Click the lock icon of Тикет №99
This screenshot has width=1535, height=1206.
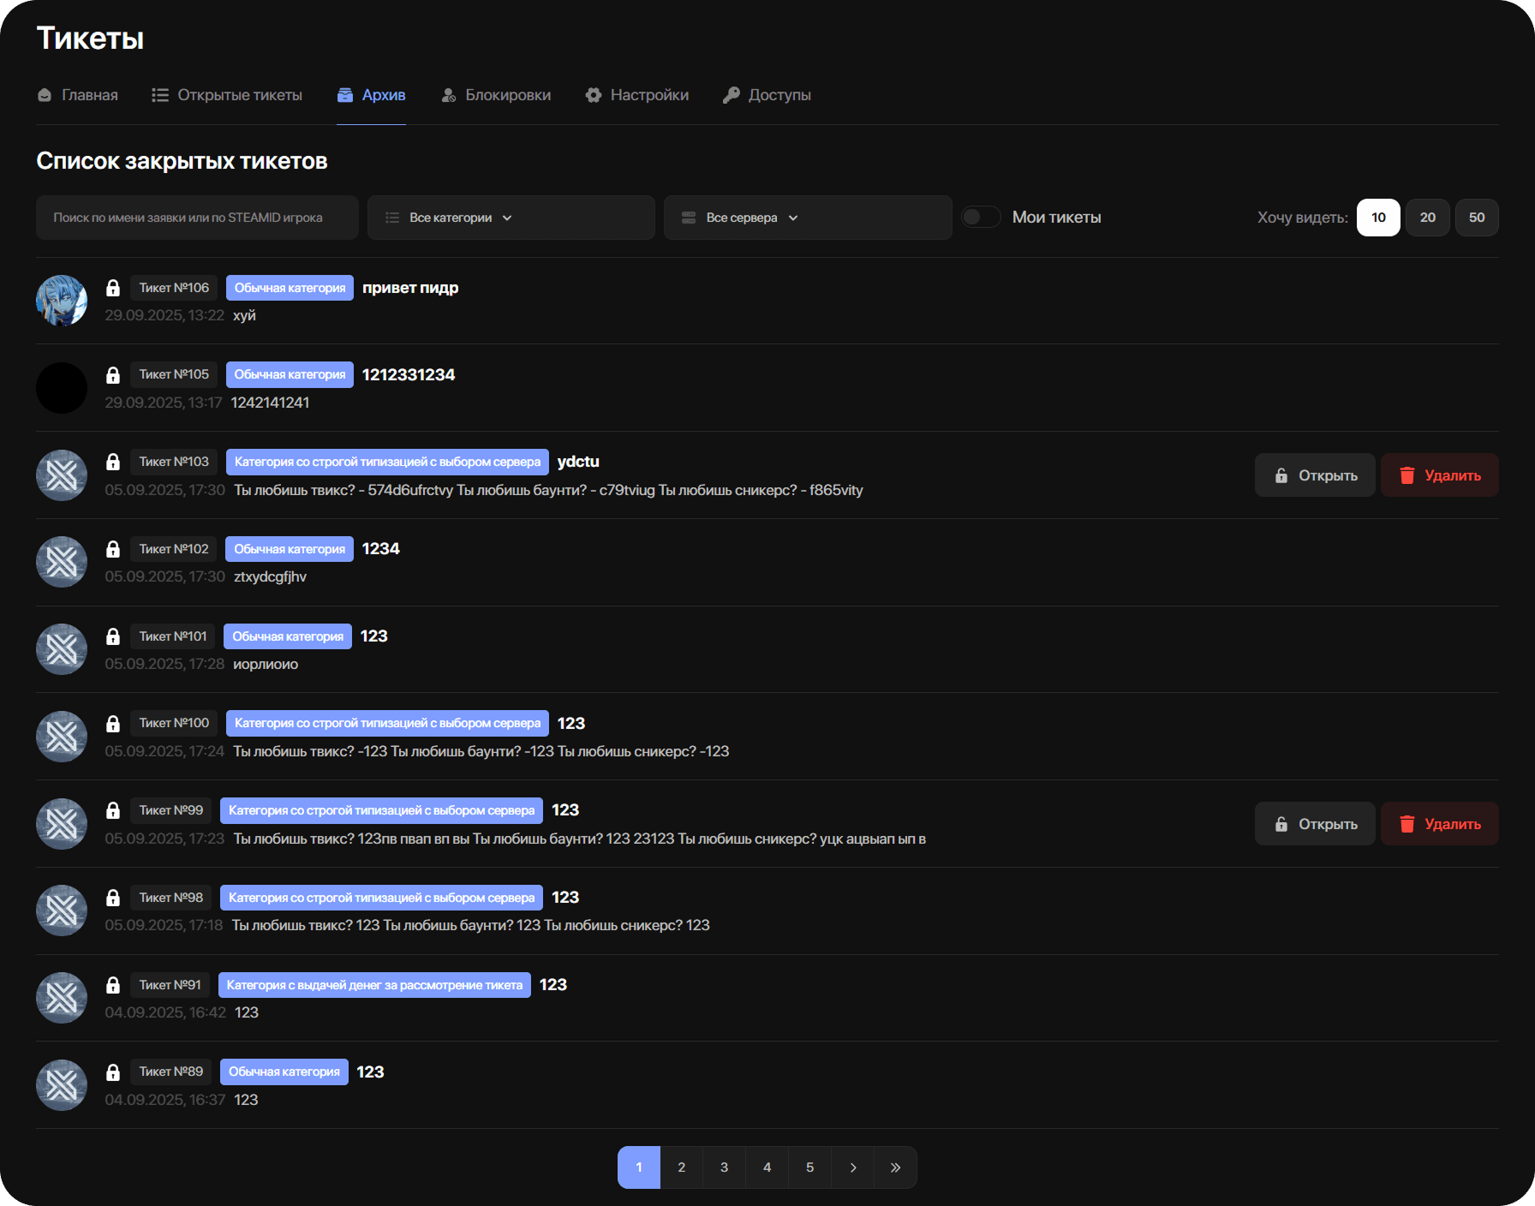point(113,810)
